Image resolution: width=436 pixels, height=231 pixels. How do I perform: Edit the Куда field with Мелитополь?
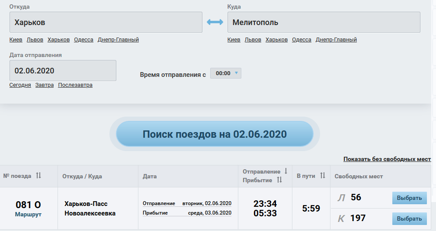click(324, 22)
